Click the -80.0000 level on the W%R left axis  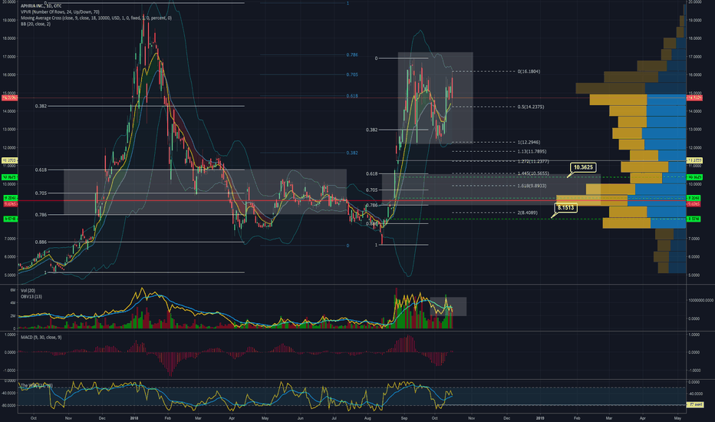(9, 405)
